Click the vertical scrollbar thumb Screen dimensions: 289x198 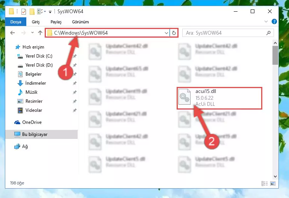point(275,55)
